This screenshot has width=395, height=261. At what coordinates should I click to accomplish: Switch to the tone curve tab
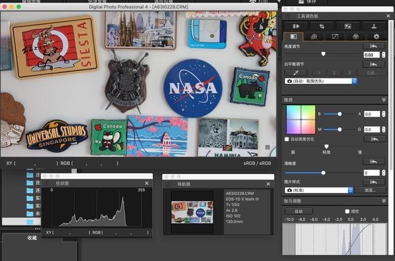pyautogui.click(x=335, y=37)
